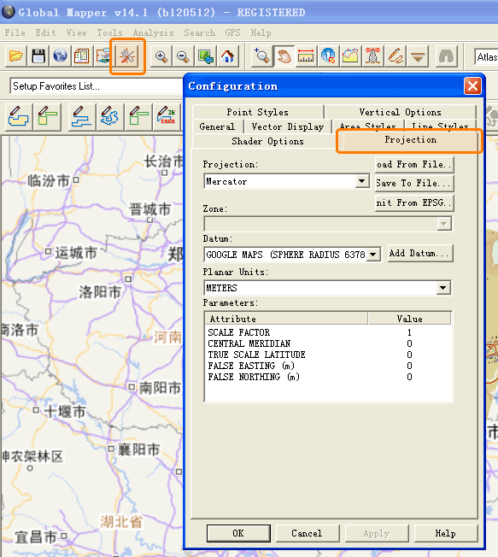Click the orange down-triangle toolbar icon

[x=418, y=56]
